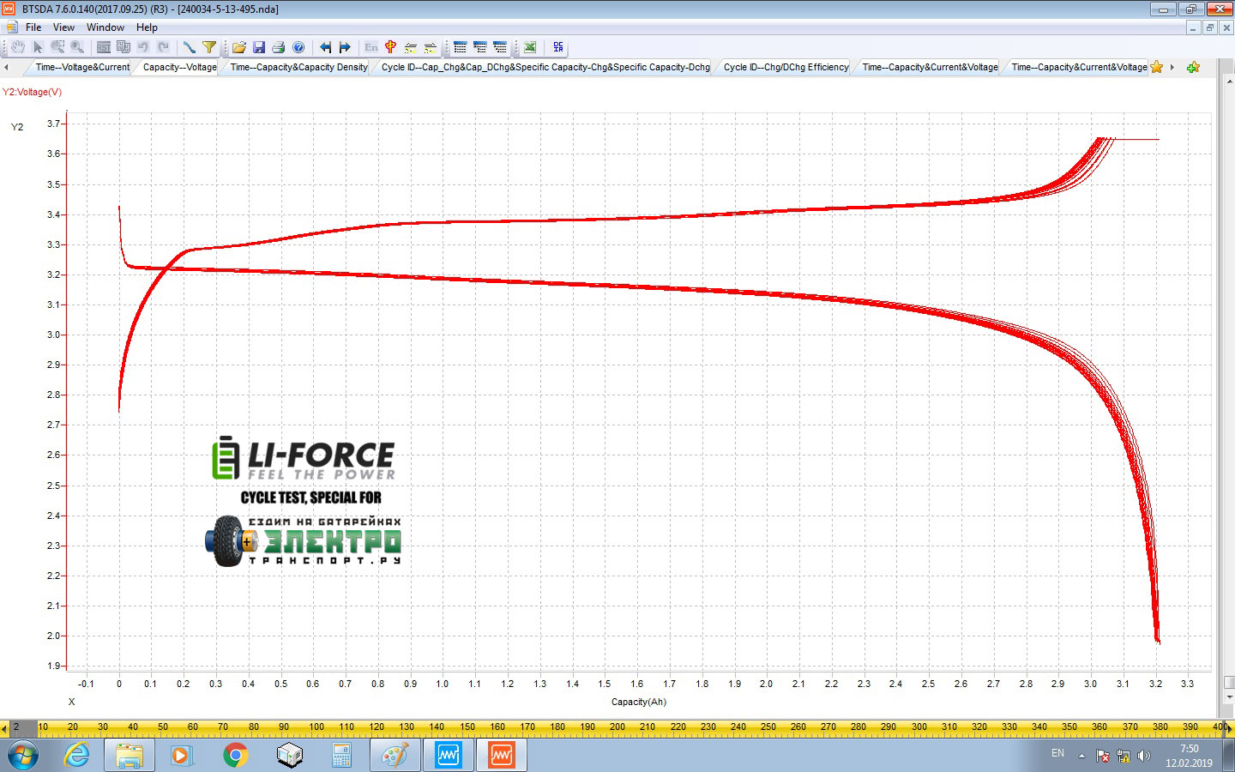The height and width of the screenshot is (772, 1235).
Task: Click the redo arrow icon
Action: coord(163,47)
